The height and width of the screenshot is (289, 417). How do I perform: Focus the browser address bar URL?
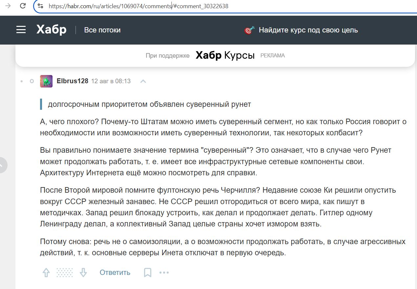pyautogui.click(x=138, y=6)
